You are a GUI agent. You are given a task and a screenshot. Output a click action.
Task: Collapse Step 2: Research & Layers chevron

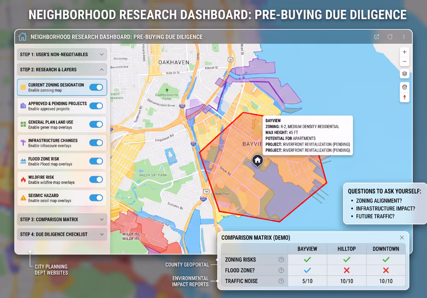102,70
